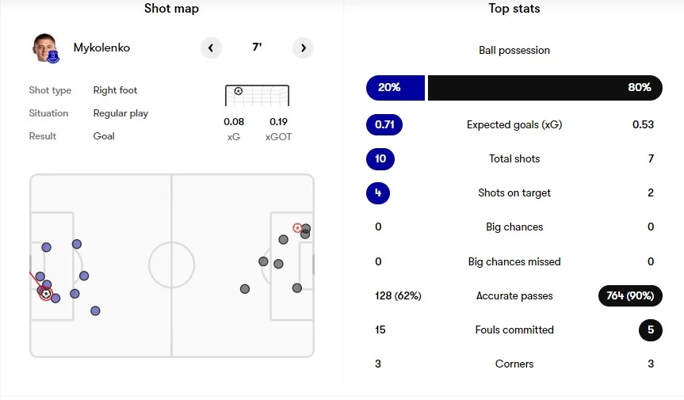Go to the next shot arrow

click(303, 48)
